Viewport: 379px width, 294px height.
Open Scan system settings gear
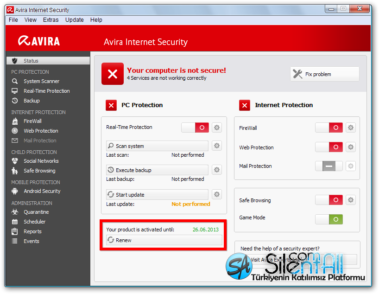pyautogui.click(x=217, y=146)
